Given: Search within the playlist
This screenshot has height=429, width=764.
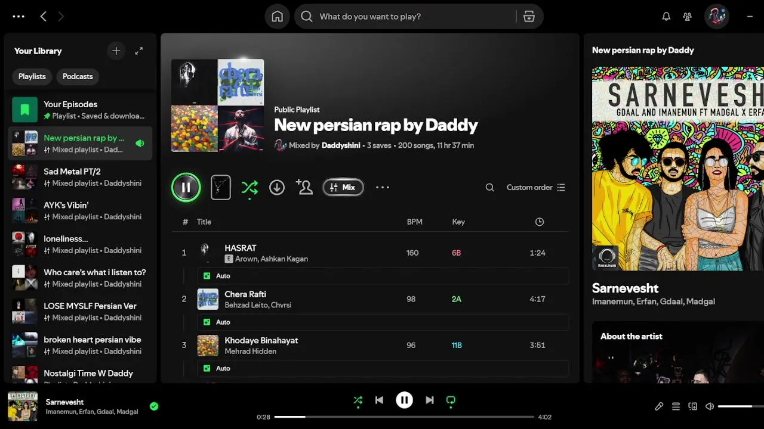Looking at the screenshot, I should tap(489, 188).
